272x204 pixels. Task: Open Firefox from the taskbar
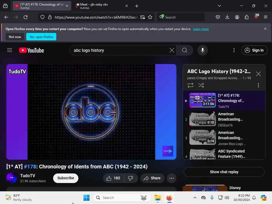tap(169, 198)
